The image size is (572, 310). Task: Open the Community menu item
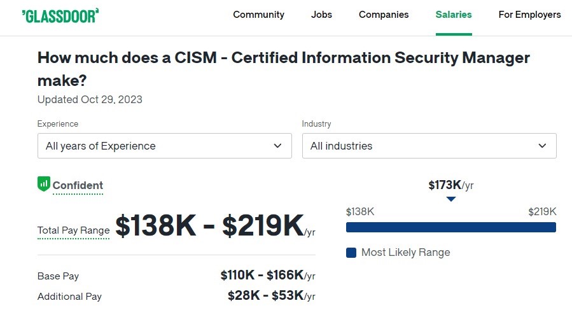(x=258, y=15)
